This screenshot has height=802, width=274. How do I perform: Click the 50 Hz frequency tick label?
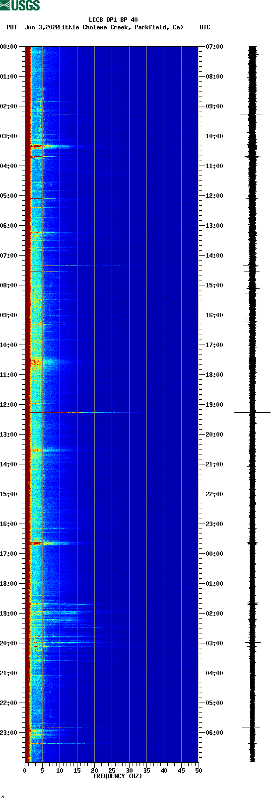pos(199,771)
